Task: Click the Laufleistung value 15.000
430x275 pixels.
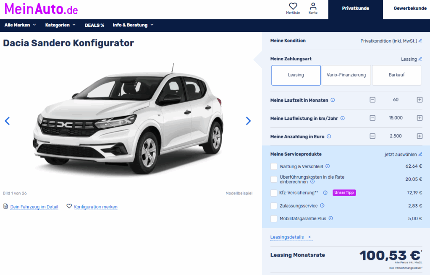Action: [396, 118]
